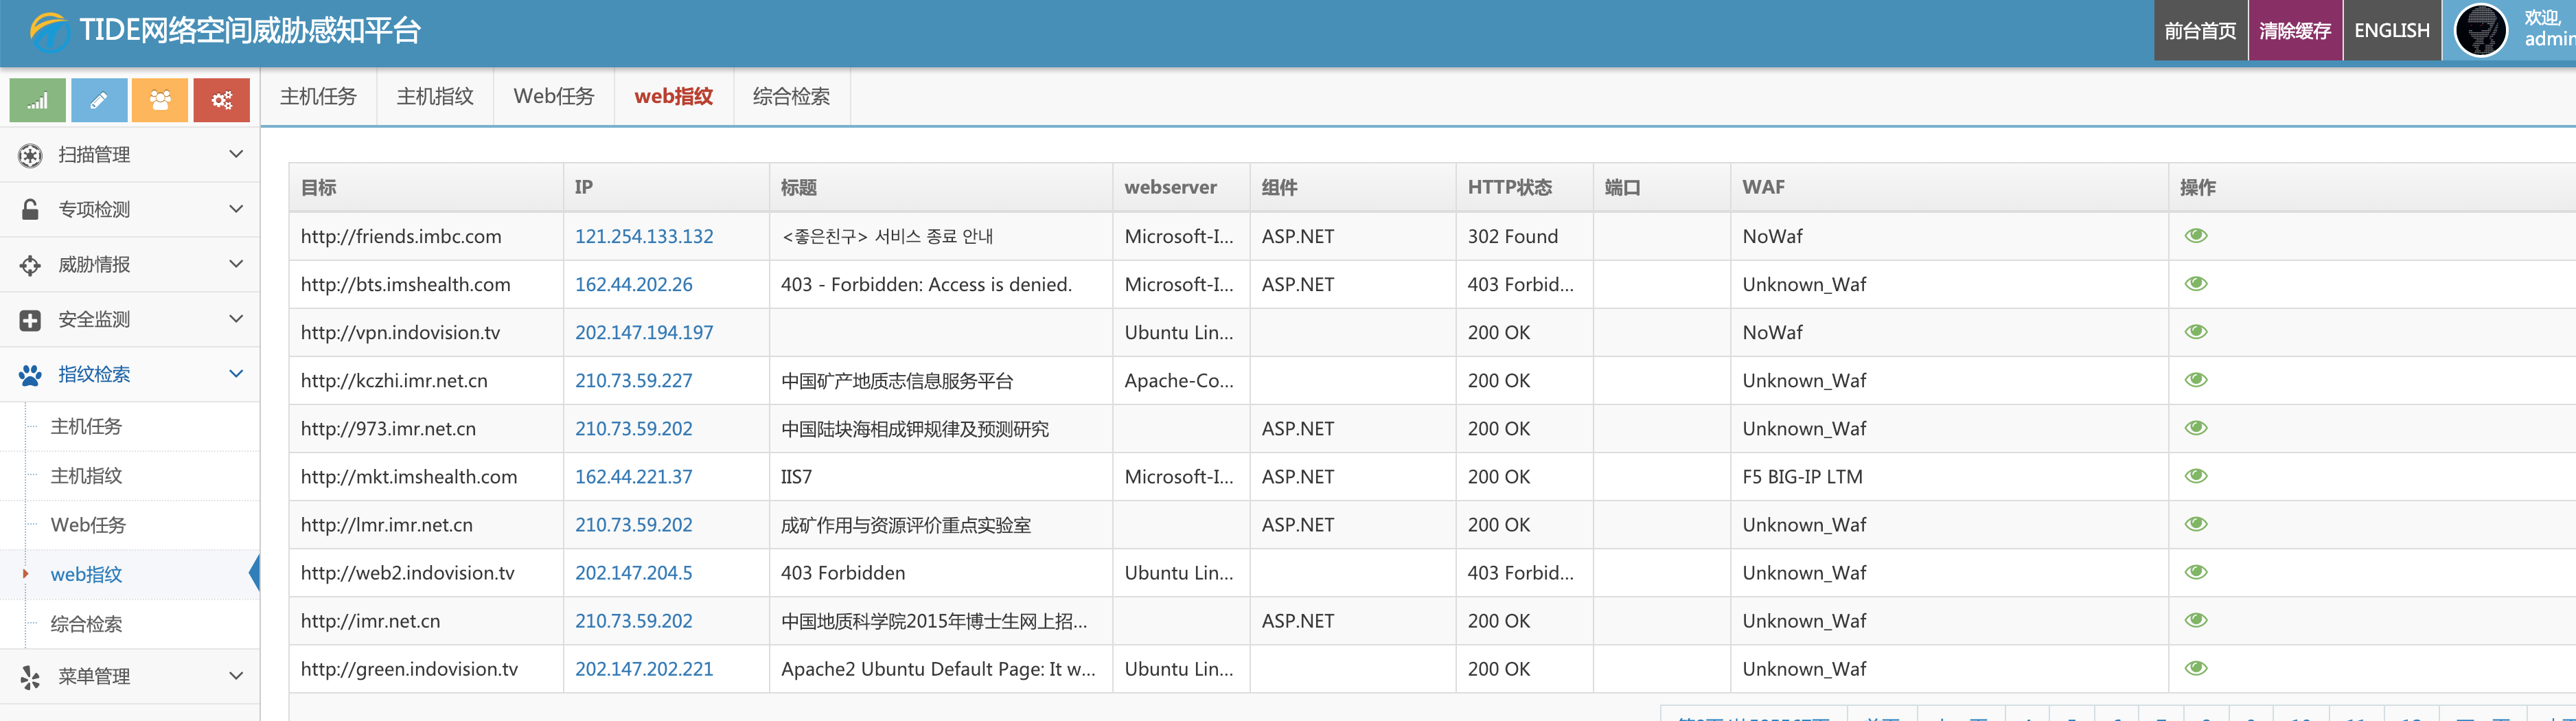Open 主机指纹 in sidebar tree
The width and height of the screenshot is (2576, 721).
pyautogui.click(x=86, y=476)
